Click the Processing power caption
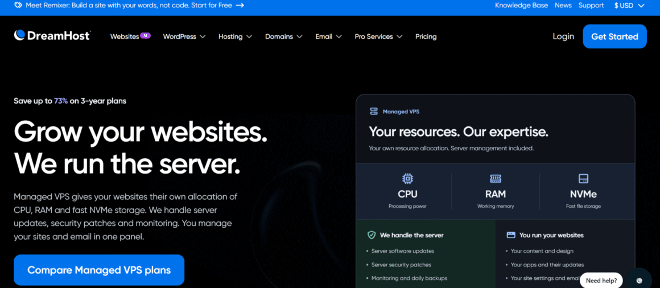Image resolution: width=660 pixels, height=288 pixels. point(407,206)
